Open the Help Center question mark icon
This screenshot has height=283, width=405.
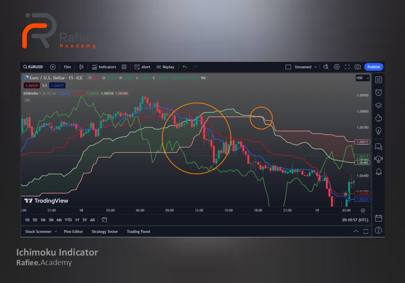click(379, 230)
